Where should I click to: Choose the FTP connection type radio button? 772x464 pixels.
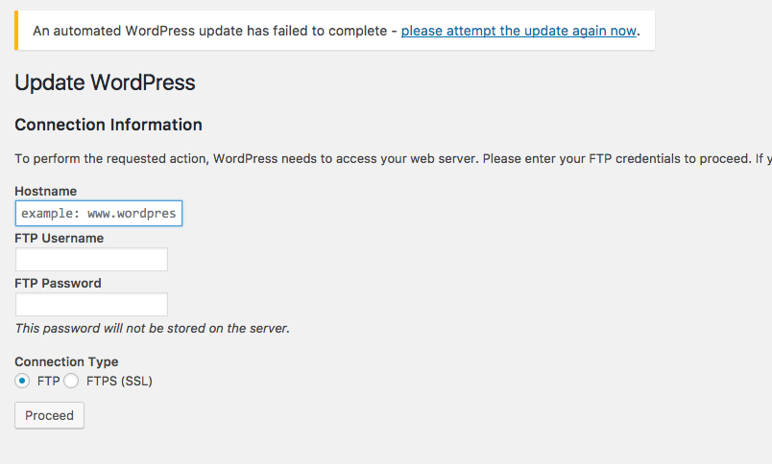(22, 381)
